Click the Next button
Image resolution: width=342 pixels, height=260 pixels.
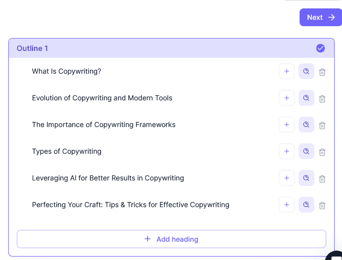320,17
